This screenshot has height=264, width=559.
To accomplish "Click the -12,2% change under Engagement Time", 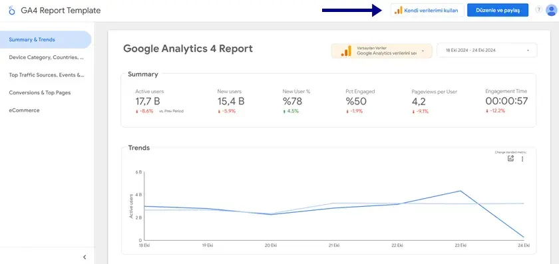I will pyautogui.click(x=496, y=111).
